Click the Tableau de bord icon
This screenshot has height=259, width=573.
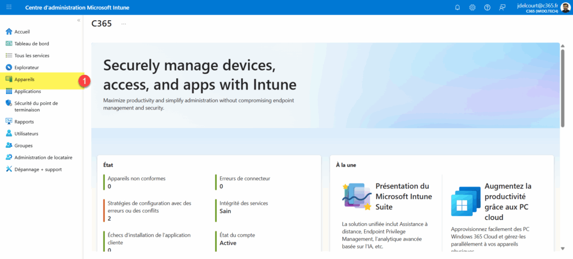point(9,44)
